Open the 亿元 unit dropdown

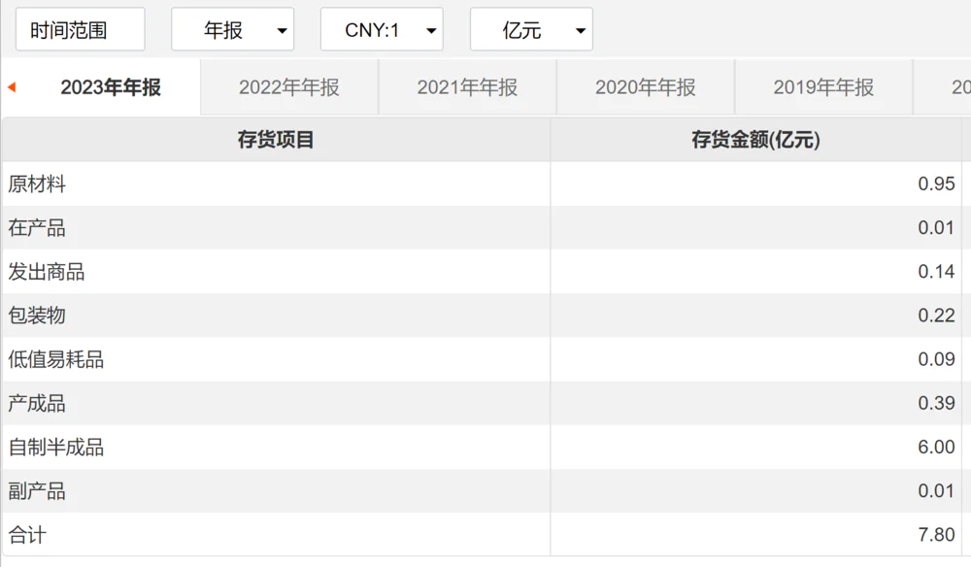click(x=531, y=29)
